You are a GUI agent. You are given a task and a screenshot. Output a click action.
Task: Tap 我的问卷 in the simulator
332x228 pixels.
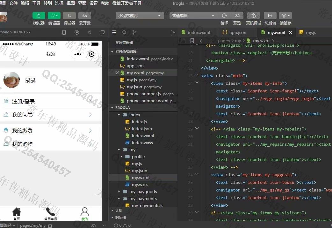pyautogui.click(x=51, y=115)
